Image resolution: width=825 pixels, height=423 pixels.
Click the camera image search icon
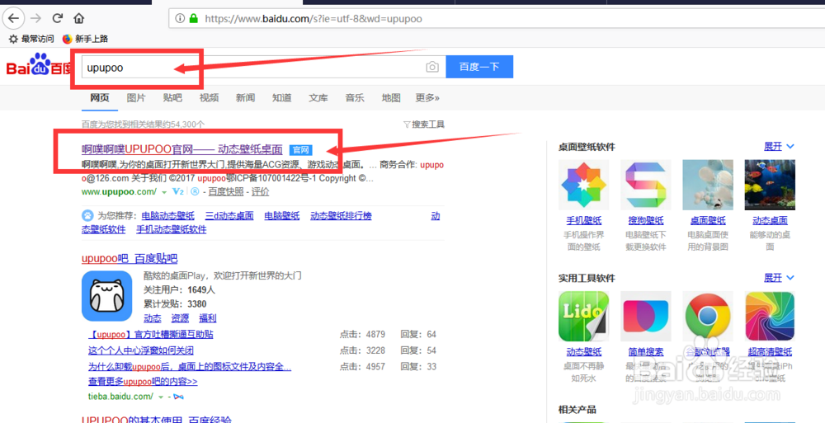[x=432, y=67]
